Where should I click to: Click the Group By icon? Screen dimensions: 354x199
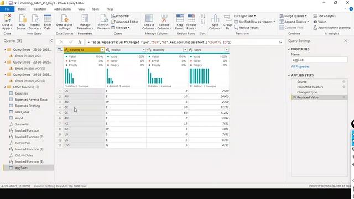227,18
